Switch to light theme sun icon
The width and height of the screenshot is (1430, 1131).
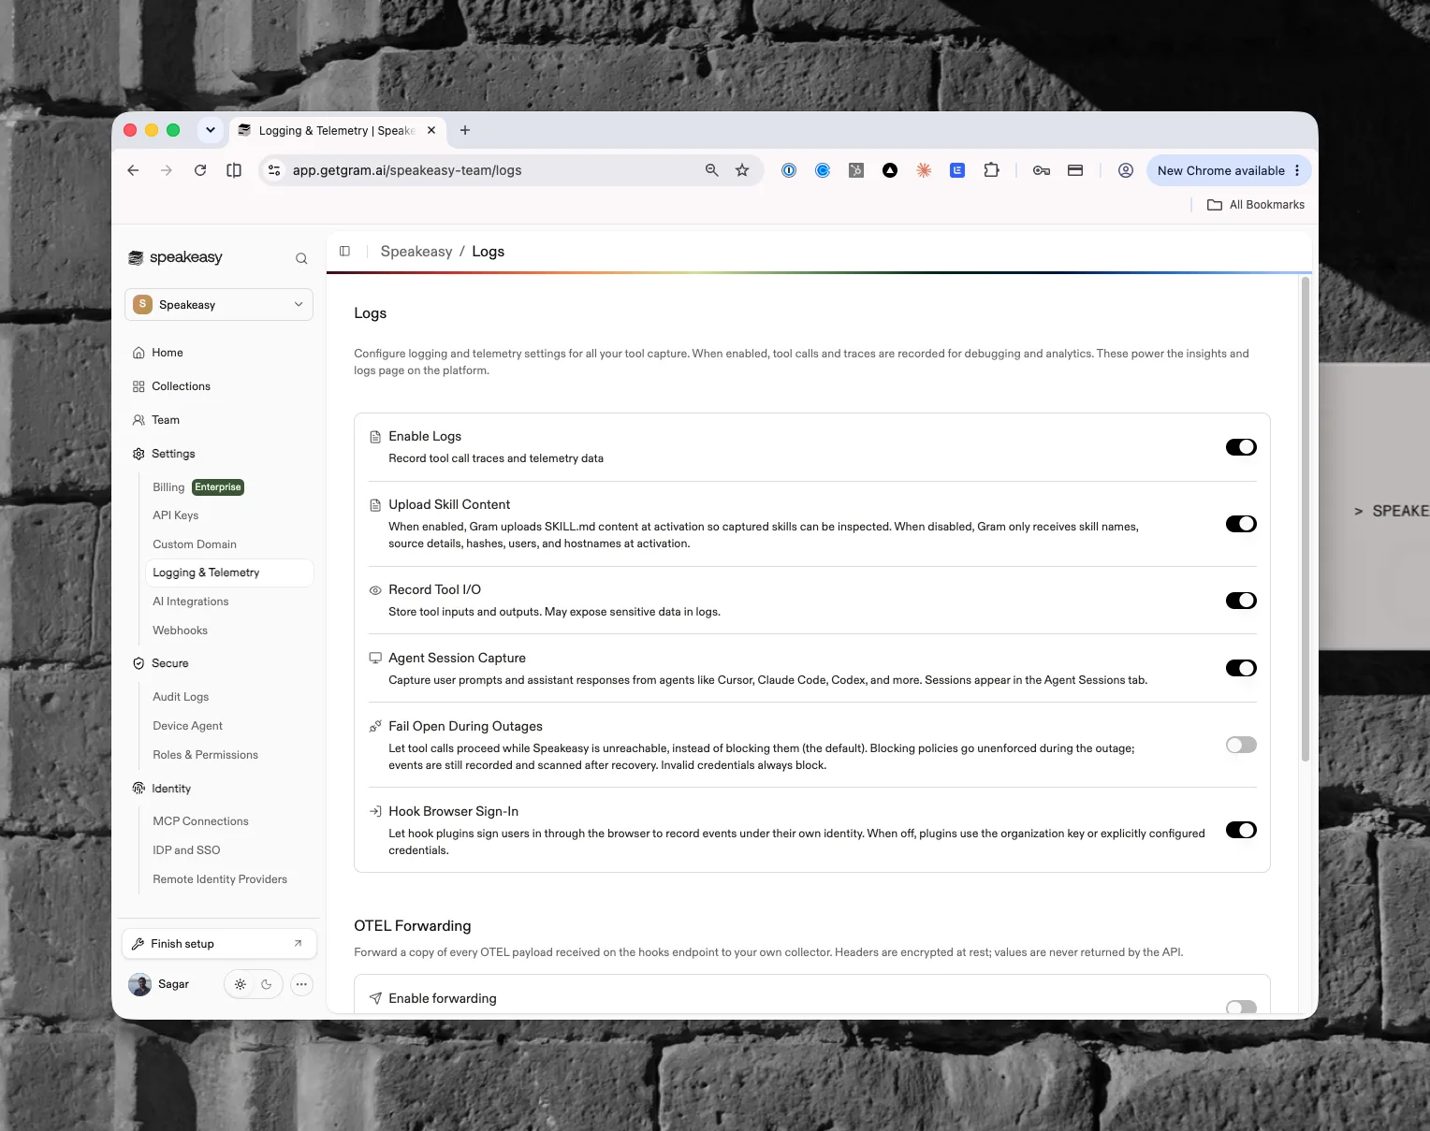click(x=241, y=984)
